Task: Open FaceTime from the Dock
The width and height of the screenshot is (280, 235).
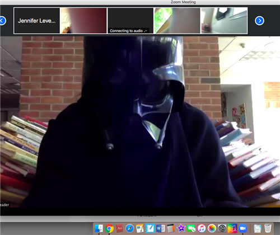Action: [191, 228]
